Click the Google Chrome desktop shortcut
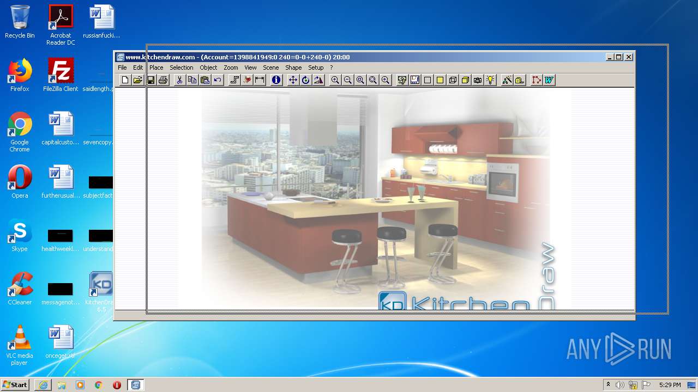The image size is (698, 392). click(20, 132)
